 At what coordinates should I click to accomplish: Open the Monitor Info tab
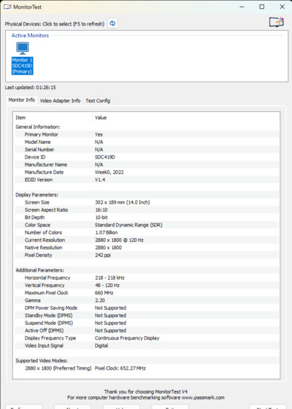(22, 100)
